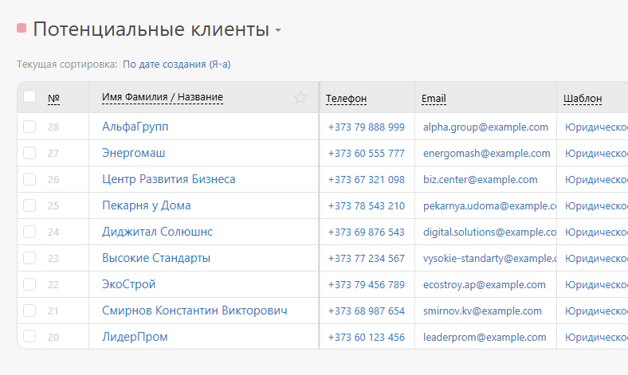Click the Юридическое template link for АльфаГрупп
Image resolution: width=628 pixels, height=375 pixels.
click(596, 127)
